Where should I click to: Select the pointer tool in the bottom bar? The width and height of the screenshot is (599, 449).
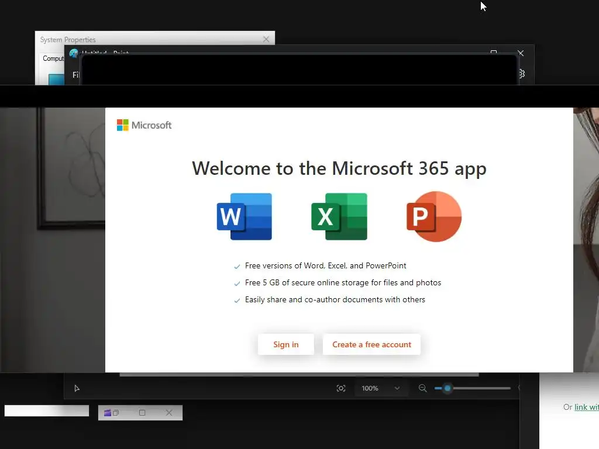[x=77, y=388]
